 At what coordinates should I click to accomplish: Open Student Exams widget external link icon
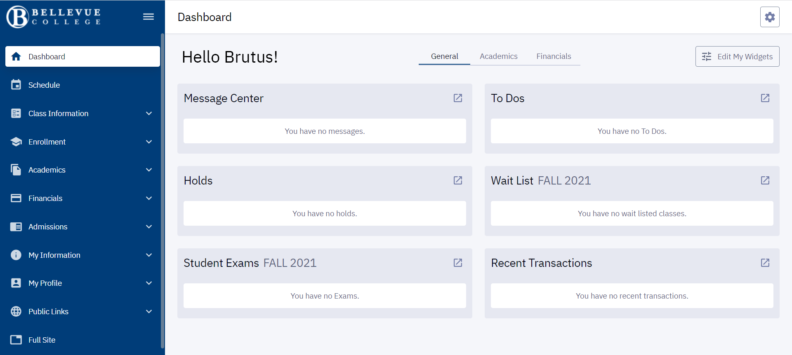click(458, 263)
